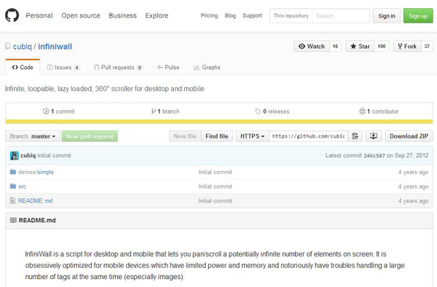Click the repository book icon beside cubiq
This screenshot has width=437, height=287.
point(8,46)
